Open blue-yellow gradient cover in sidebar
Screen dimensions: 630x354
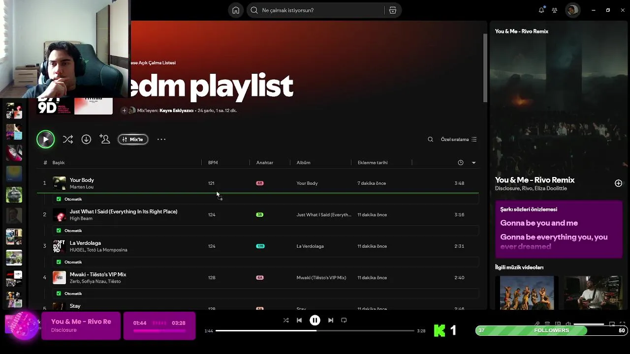[x=14, y=174]
